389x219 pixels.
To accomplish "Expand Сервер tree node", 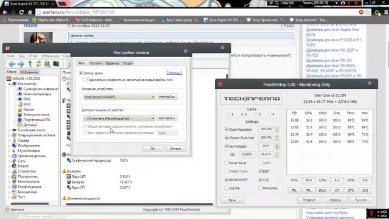I will click(10, 141).
